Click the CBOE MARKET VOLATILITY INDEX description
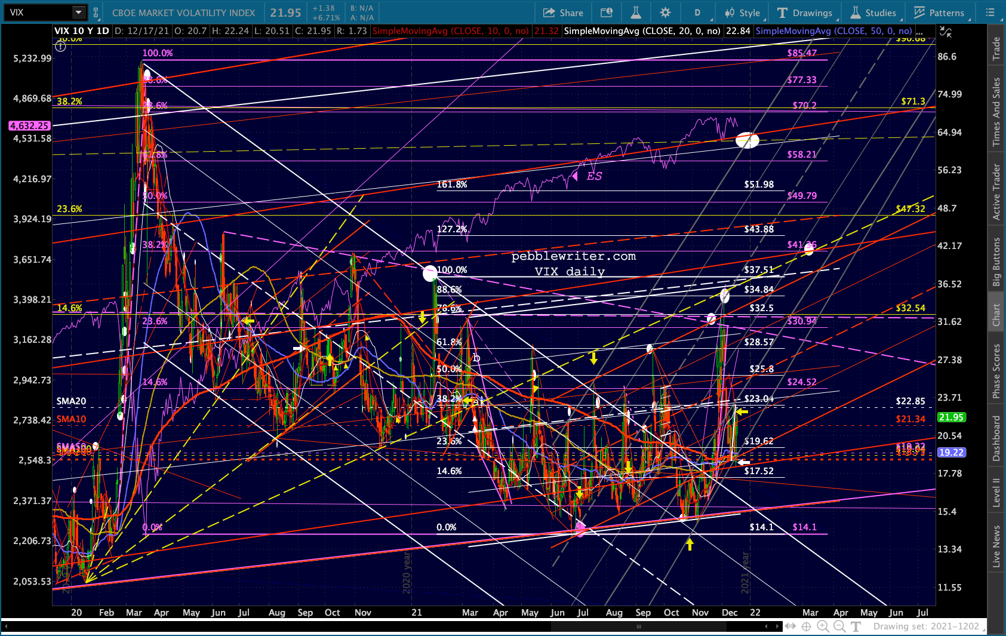This screenshot has height=636, width=1006. pyautogui.click(x=183, y=13)
